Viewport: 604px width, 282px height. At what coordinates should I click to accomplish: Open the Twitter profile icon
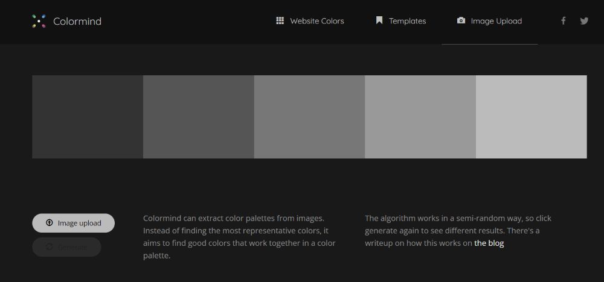pyautogui.click(x=584, y=20)
